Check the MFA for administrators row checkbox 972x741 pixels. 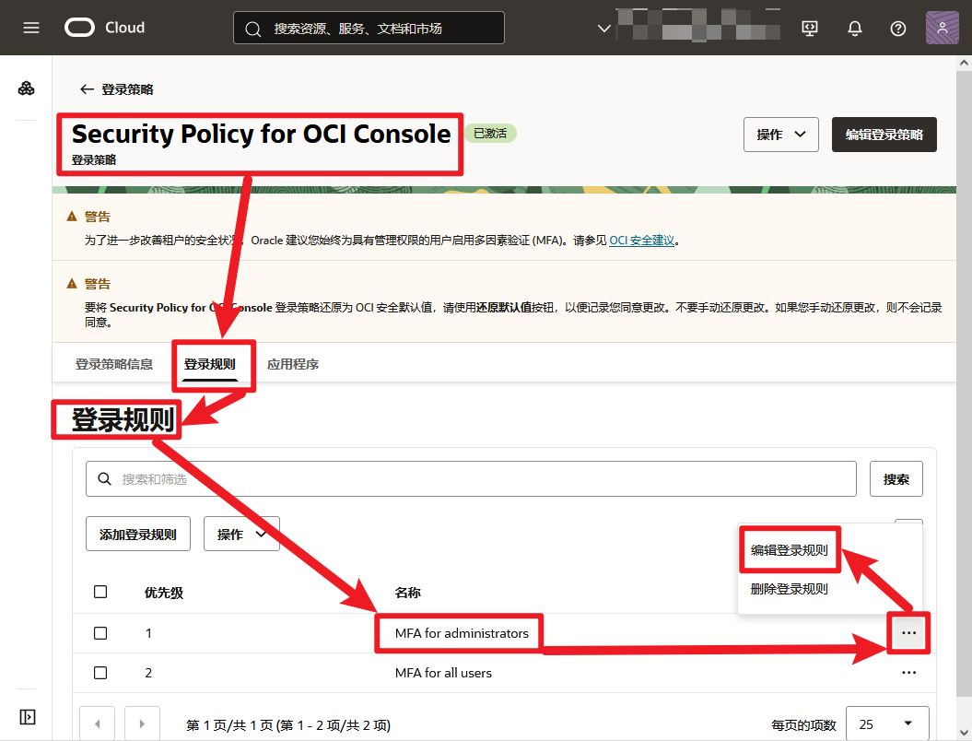pyautogui.click(x=100, y=633)
